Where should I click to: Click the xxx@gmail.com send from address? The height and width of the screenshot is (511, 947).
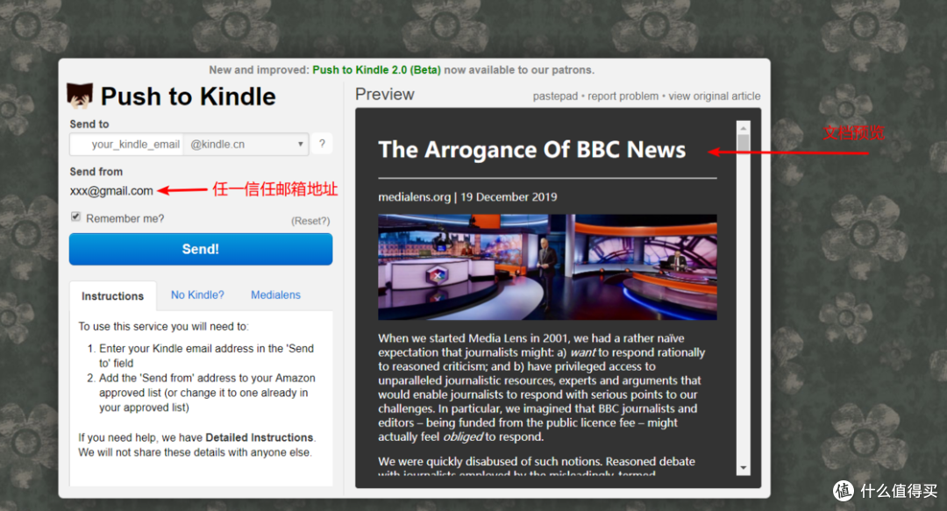tap(111, 191)
